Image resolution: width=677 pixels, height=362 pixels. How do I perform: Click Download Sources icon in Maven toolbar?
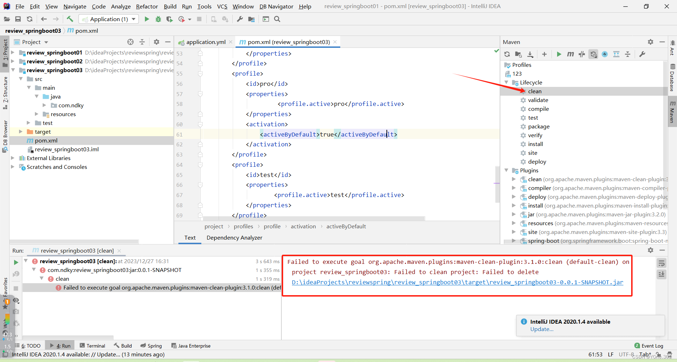point(530,54)
